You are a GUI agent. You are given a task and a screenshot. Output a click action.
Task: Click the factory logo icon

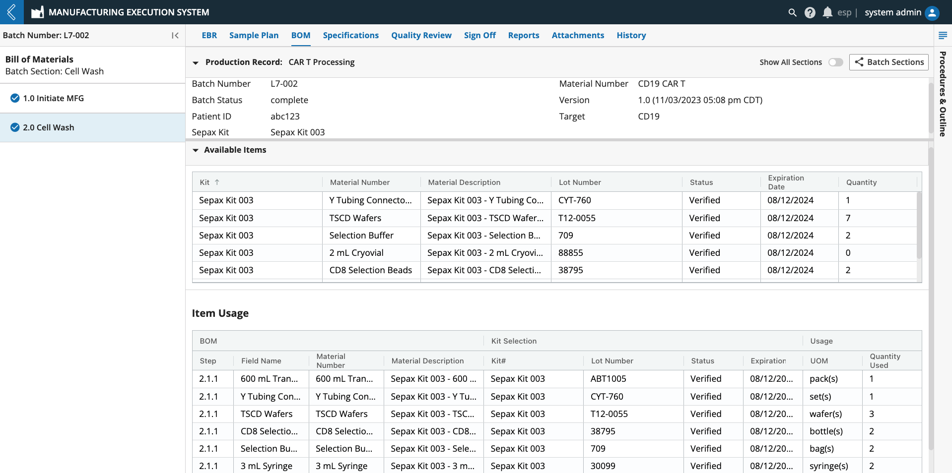tap(37, 12)
